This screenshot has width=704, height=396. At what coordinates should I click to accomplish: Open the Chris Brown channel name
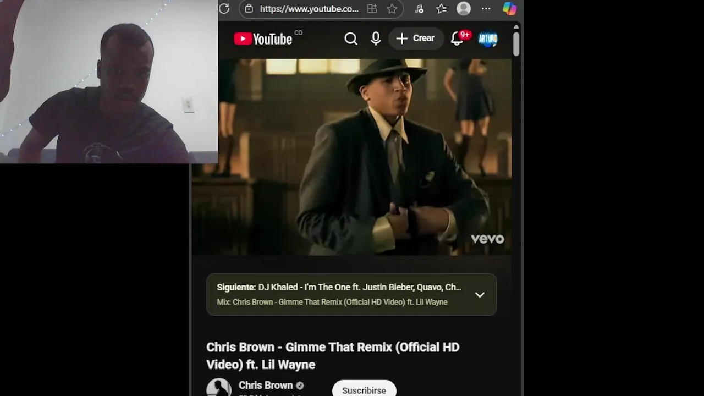tap(266, 386)
